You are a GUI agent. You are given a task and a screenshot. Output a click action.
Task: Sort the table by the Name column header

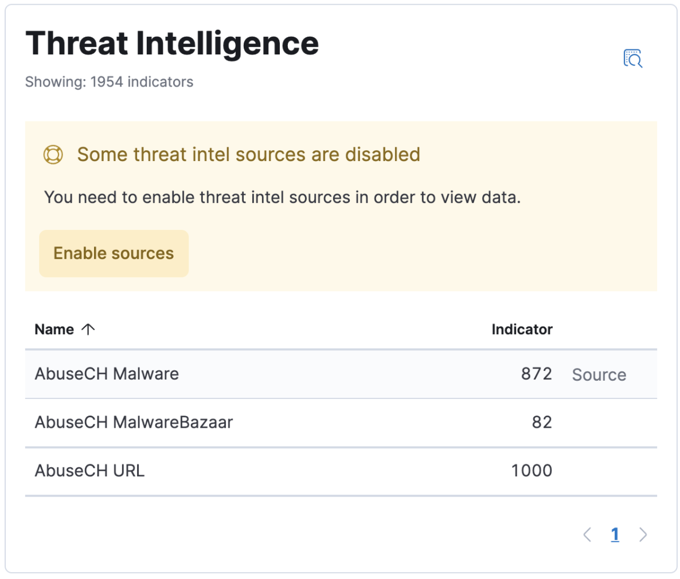pyautogui.click(x=54, y=329)
